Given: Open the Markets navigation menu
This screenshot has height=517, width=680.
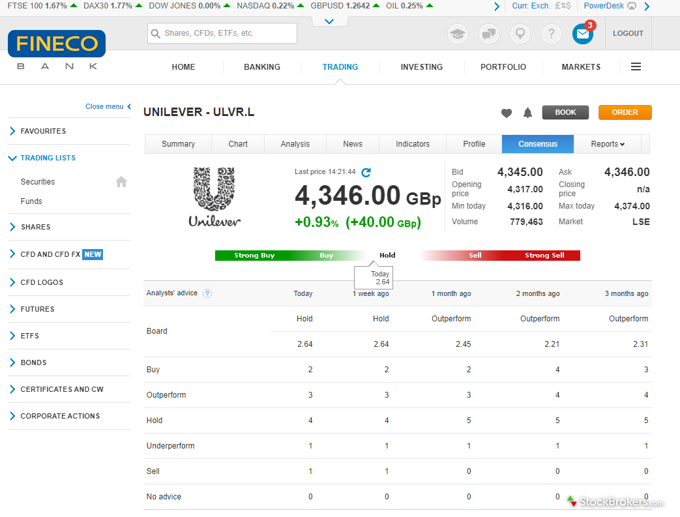Looking at the screenshot, I should [581, 66].
